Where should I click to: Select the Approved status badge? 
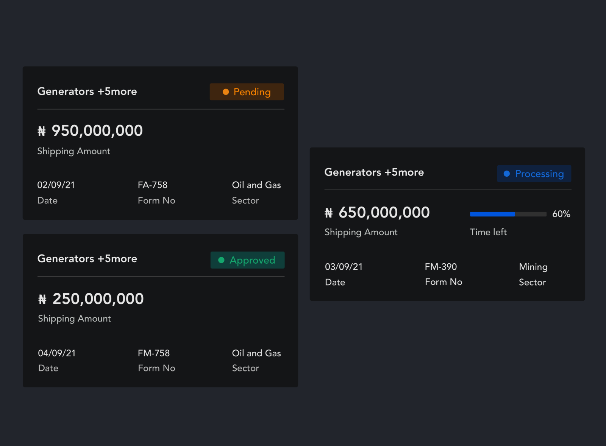pos(247,260)
